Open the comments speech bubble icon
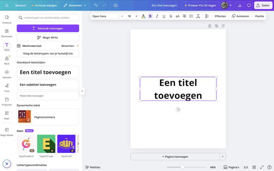Image resolution: width=274 pixels, height=171 pixels. 249,5
